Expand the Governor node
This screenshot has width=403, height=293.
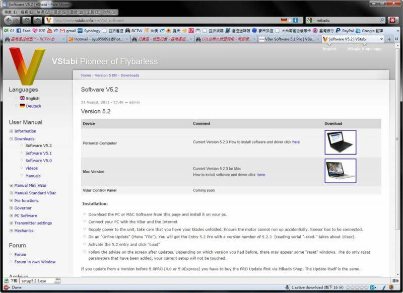pos(11,208)
